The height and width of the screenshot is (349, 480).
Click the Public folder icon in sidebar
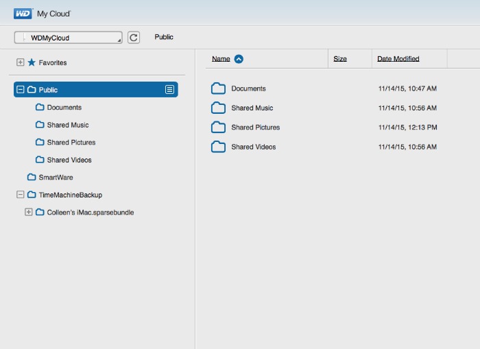pyautogui.click(x=32, y=89)
